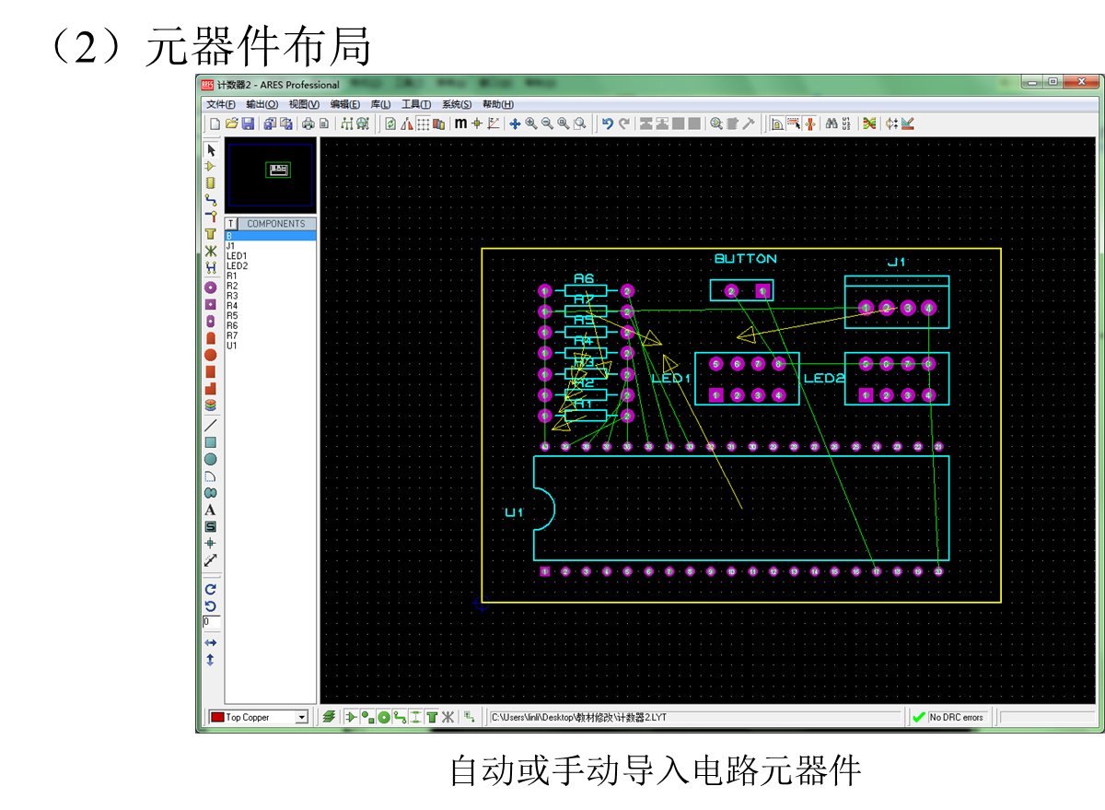Open the 帮助(H) menu

(498, 104)
